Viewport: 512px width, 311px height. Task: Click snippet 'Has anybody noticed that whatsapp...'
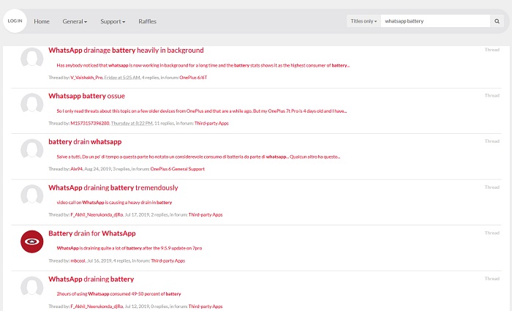pos(203,65)
